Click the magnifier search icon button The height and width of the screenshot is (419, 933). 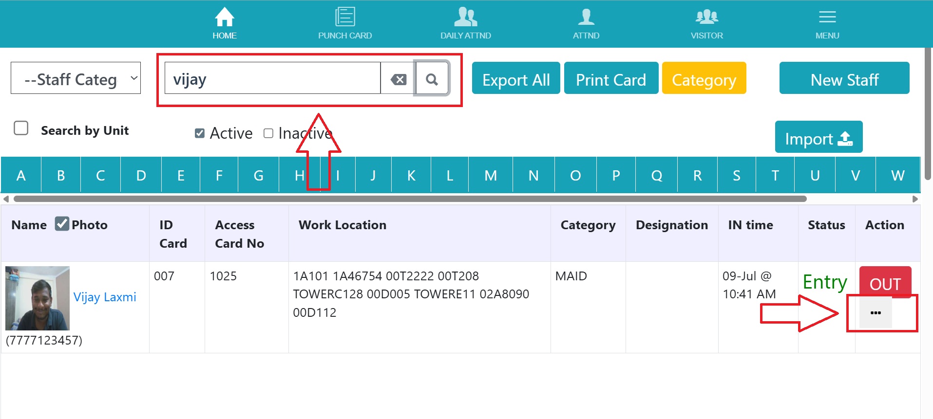click(432, 78)
